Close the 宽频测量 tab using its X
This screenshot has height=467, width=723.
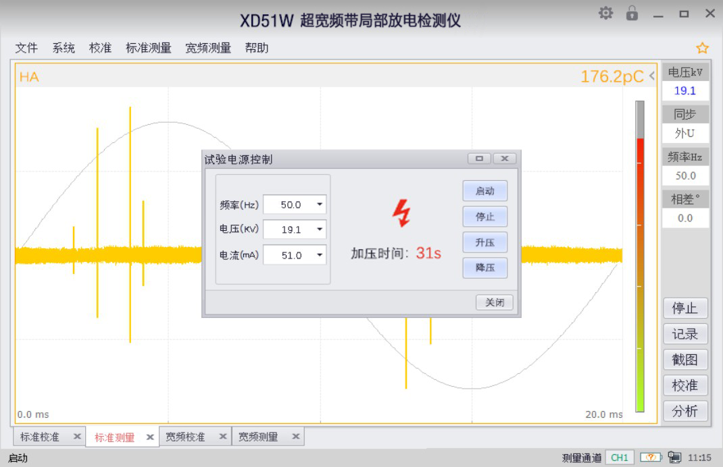pyautogui.click(x=295, y=437)
